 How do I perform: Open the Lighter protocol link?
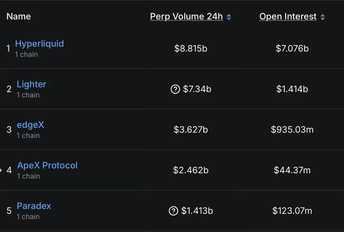click(32, 84)
